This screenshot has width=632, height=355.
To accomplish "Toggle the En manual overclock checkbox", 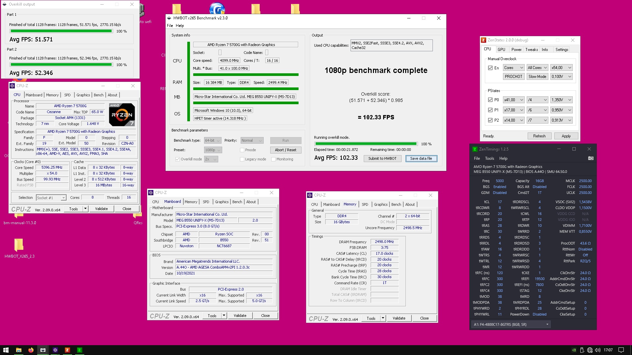I will [x=490, y=68].
